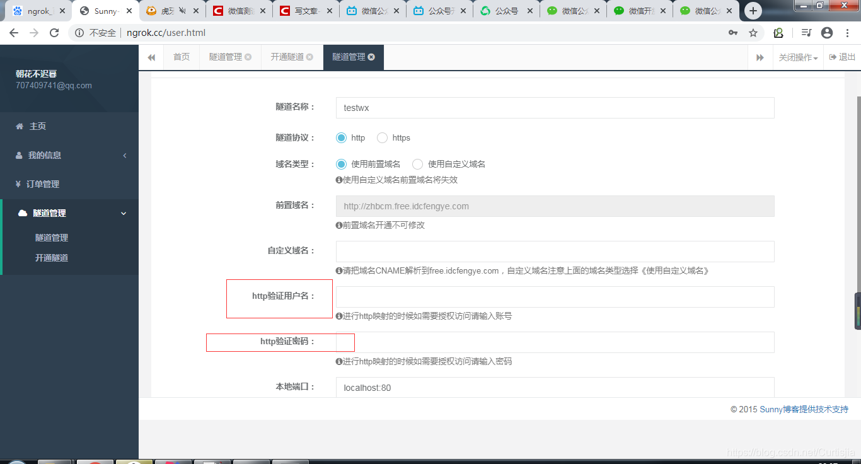Image resolution: width=861 pixels, height=464 pixels.
Task: Switch to 写文章 browser tab
Action: coord(306,11)
